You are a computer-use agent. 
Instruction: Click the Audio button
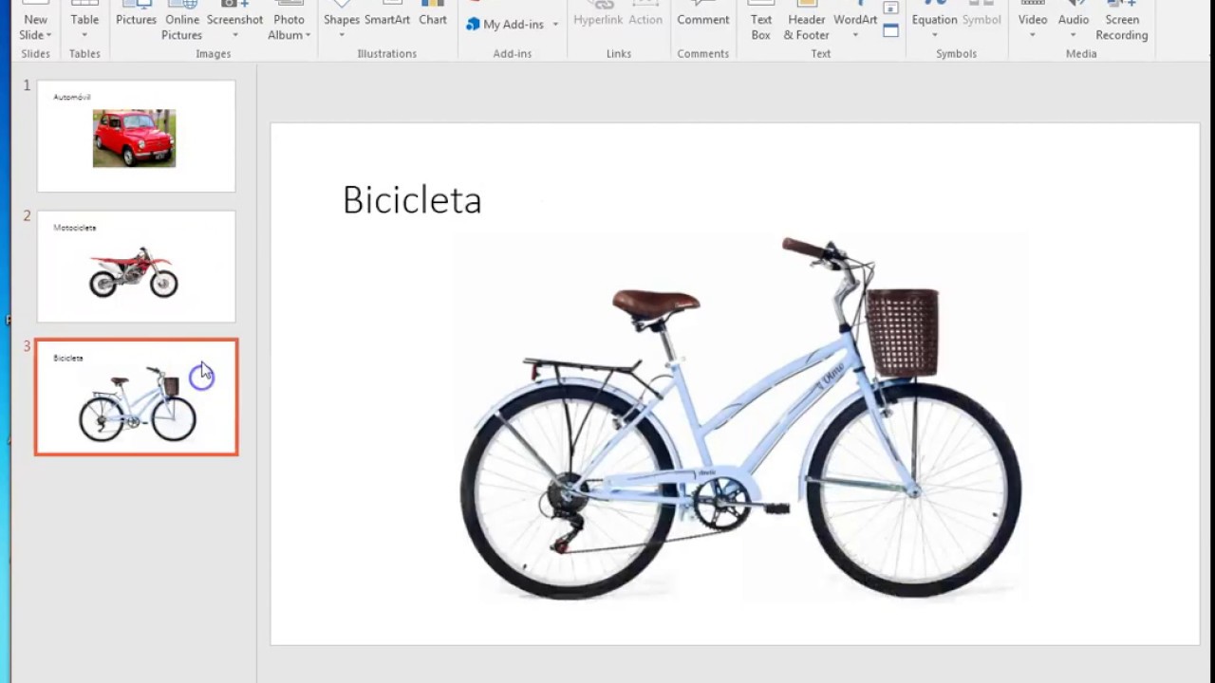pyautogui.click(x=1074, y=13)
